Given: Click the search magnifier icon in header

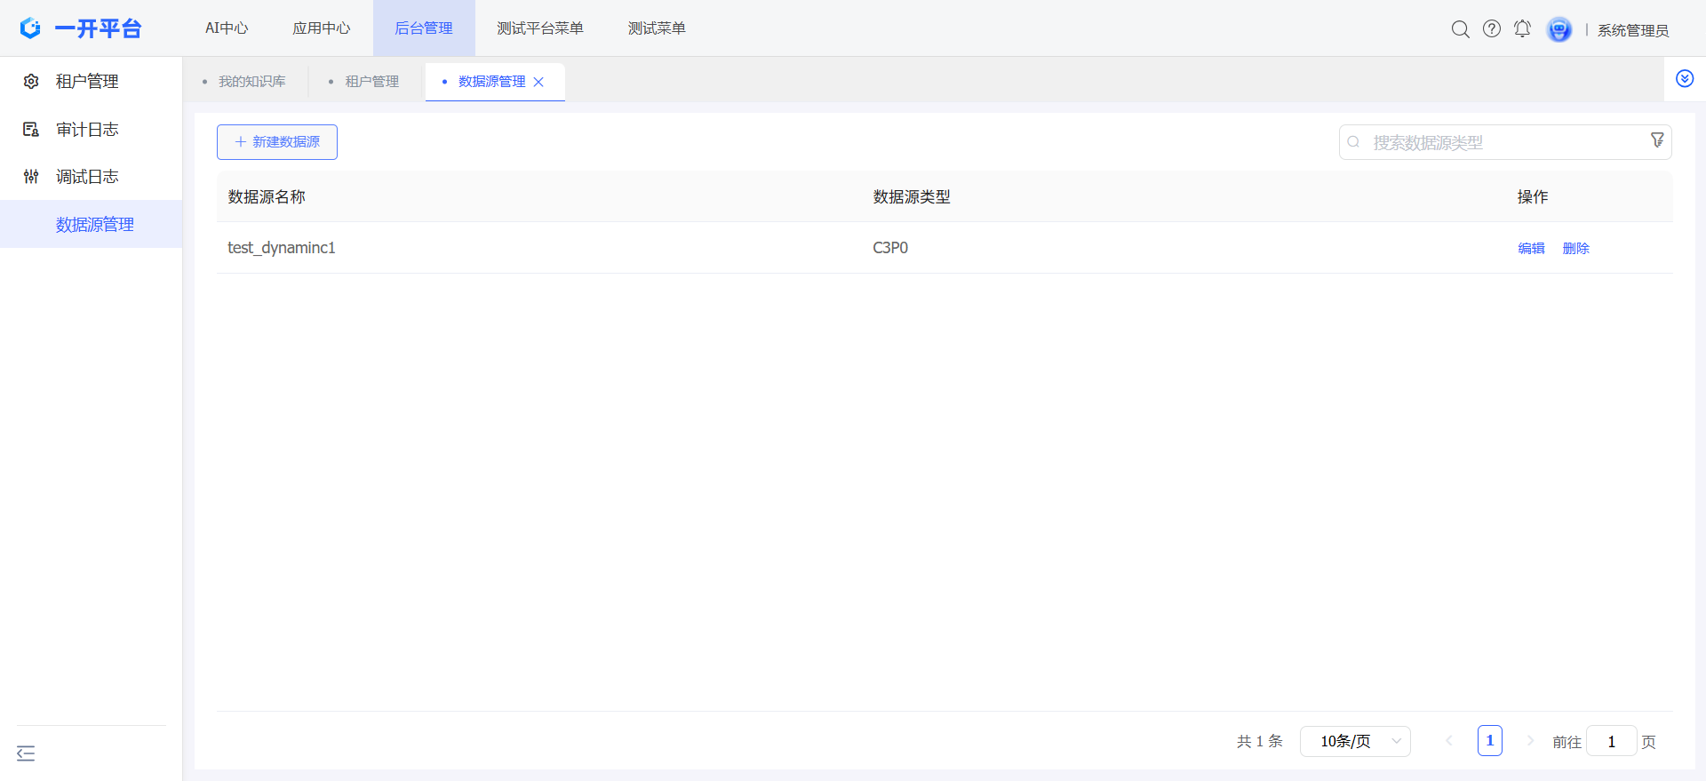Looking at the screenshot, I should (1460, 29).
